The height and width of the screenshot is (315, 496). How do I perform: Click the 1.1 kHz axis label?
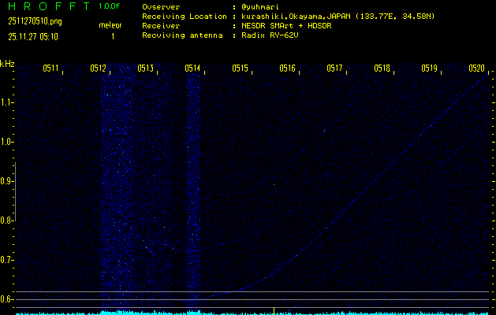coord(5,102)
